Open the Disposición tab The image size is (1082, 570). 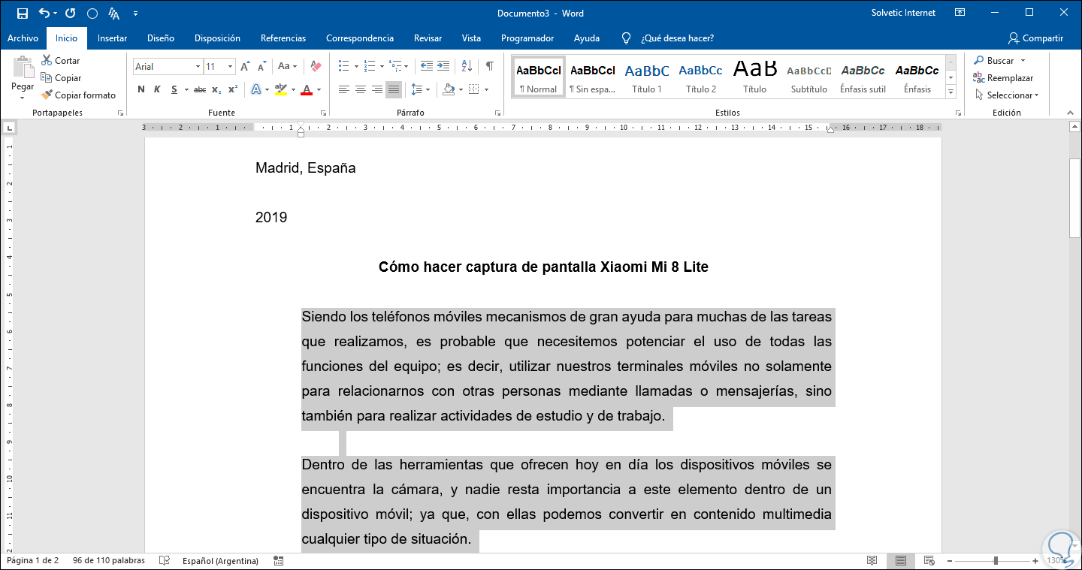click(x=217, y=38)
